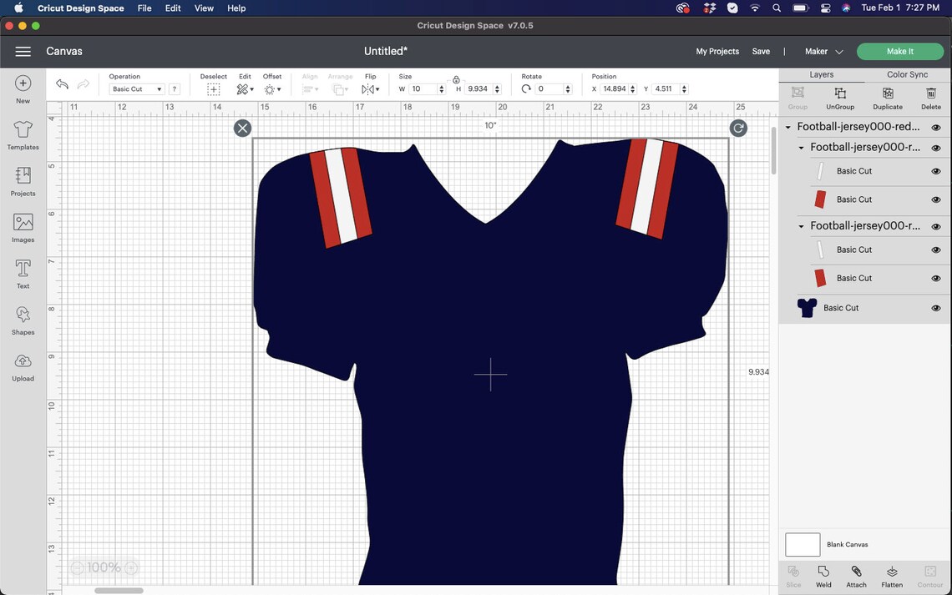952x595 pixels.
Task: Hide the top-level Football-jersey000-red layer
Action: point(936,127)
